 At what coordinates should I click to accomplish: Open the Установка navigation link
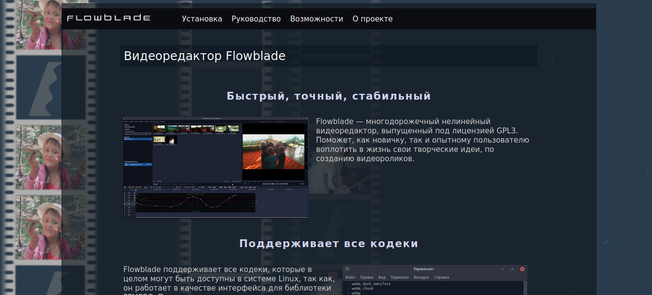coord(202,19)
